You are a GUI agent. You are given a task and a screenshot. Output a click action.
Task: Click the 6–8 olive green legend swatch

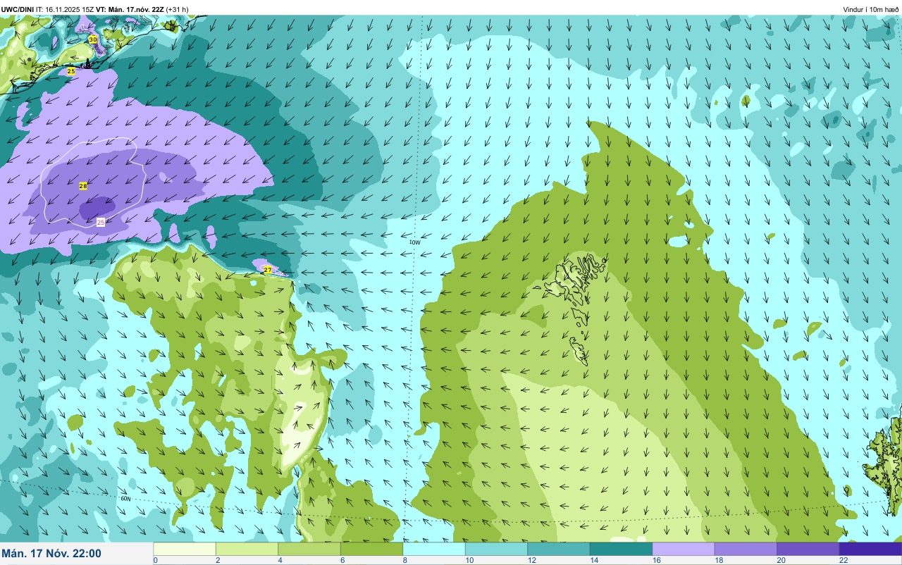pyautogui.click(x=371, y=549)
